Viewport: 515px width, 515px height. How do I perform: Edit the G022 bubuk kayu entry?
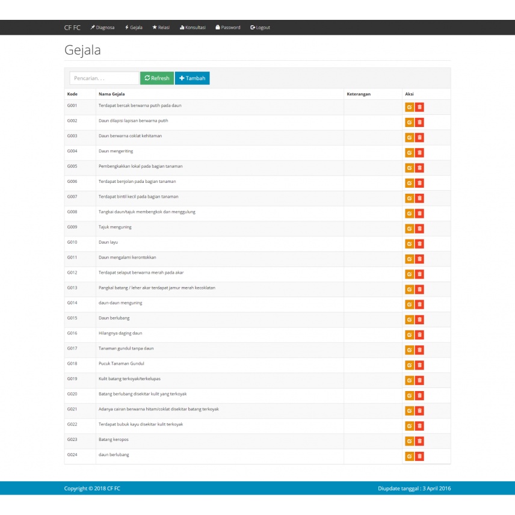(409, 426)
